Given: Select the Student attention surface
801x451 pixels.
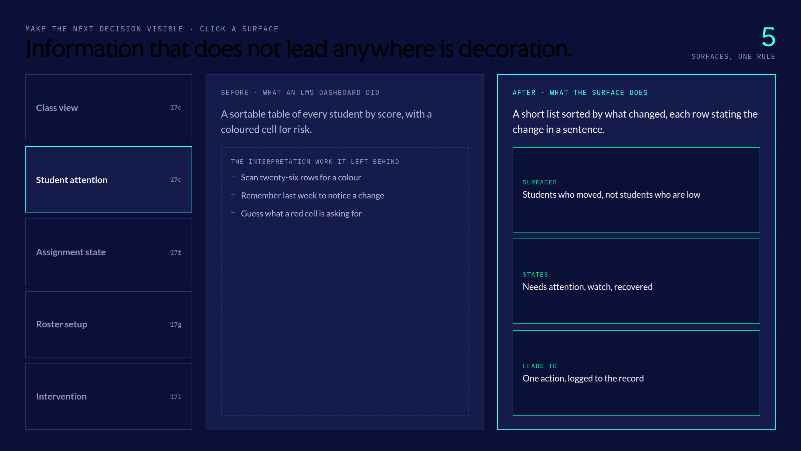Looking at the screenshot, I should [x=109, y=179].
